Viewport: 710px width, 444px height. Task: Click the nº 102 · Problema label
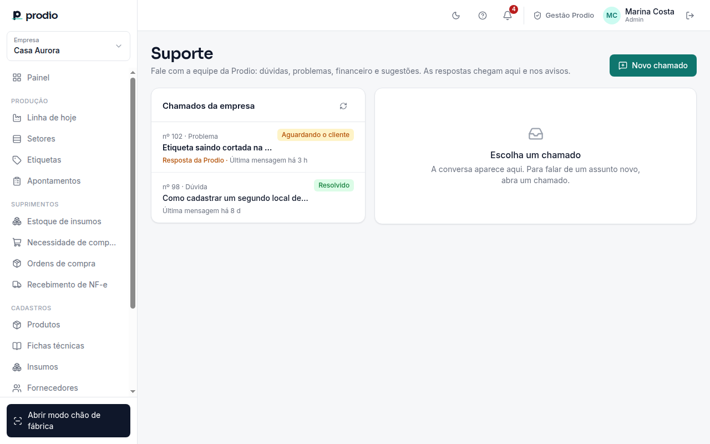(x=190, y=137)
